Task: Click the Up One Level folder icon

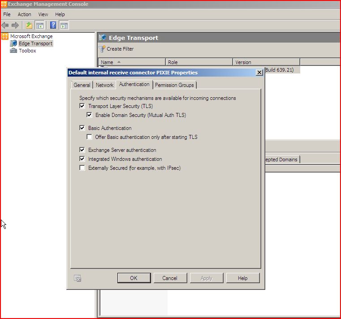Action: (x=29, y=25)
